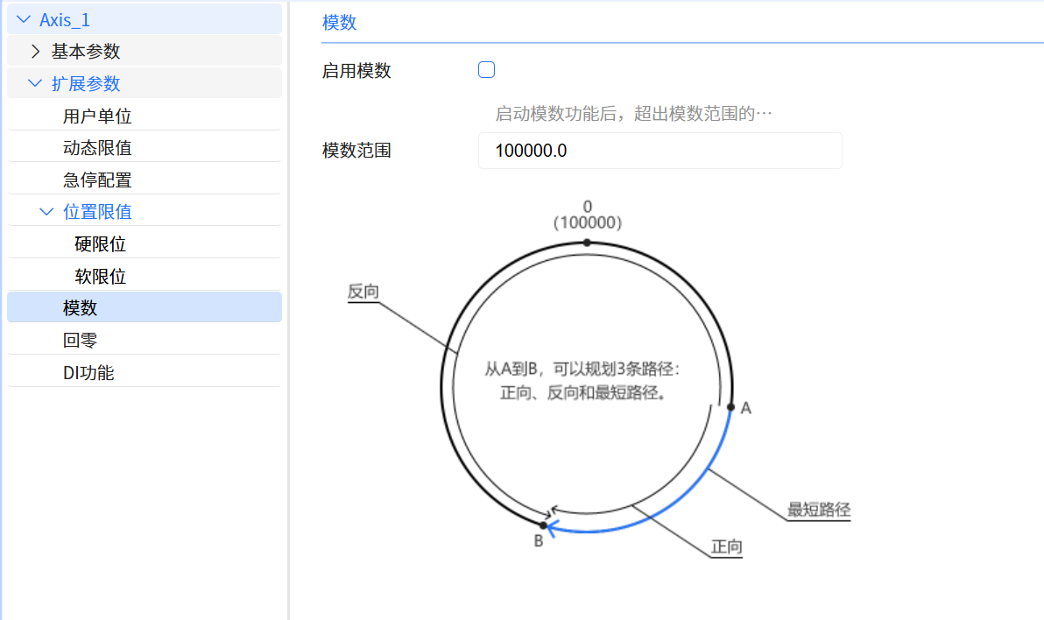
Task: Select the highlighted 模数 tree item
Action: point(81,308)
